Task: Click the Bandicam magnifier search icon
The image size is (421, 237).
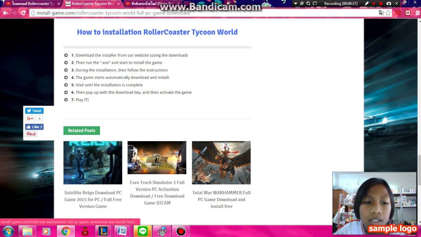Action: pos(308,4)
